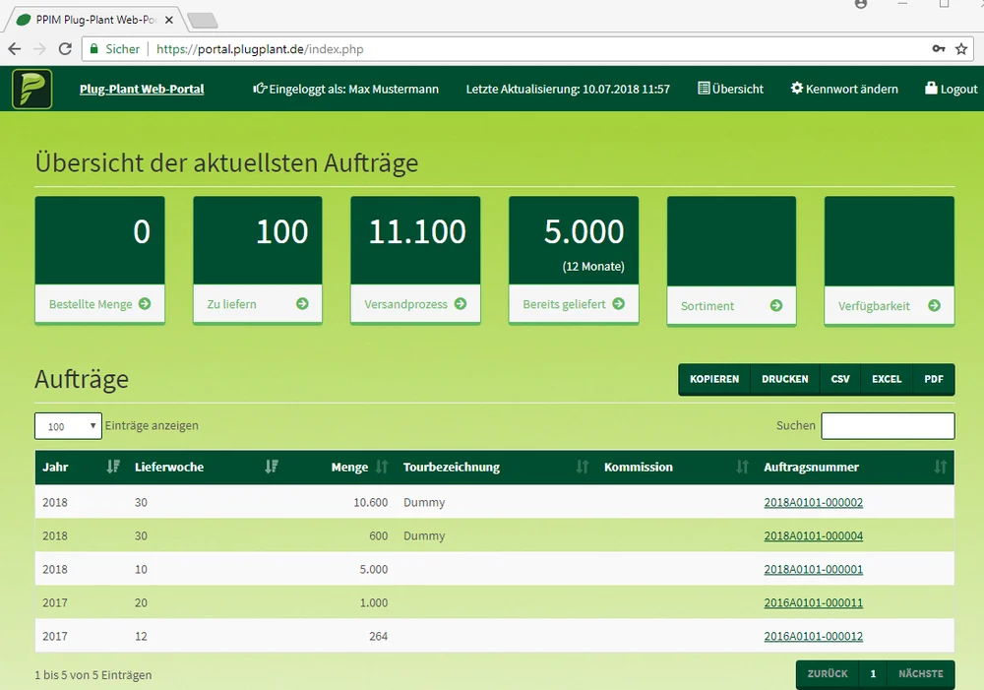Open the Verfügbarkeit card link
Image resolution: width=984 pixels, height=690 pixels.
(890, 306)
